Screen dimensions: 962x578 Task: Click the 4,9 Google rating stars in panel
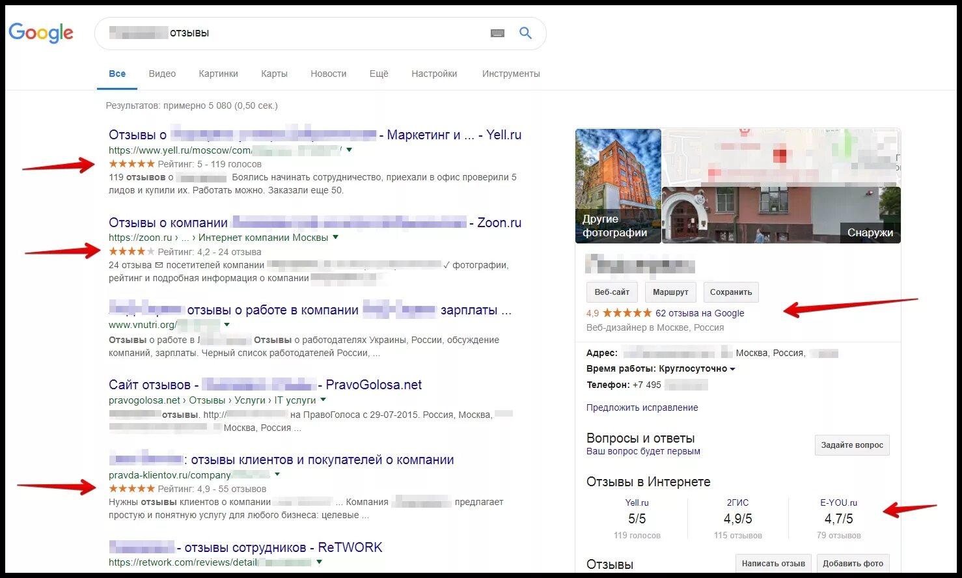pyautogui.click(x=627, y=313)
